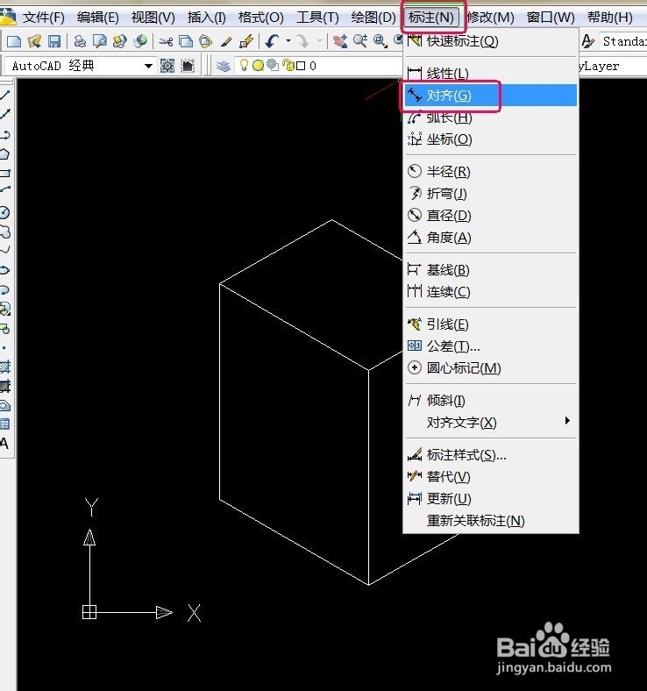This screenshot has height=691, width=647.
Task: Click the Block Editor lightning icon
Action: click(x=246, y=41)
